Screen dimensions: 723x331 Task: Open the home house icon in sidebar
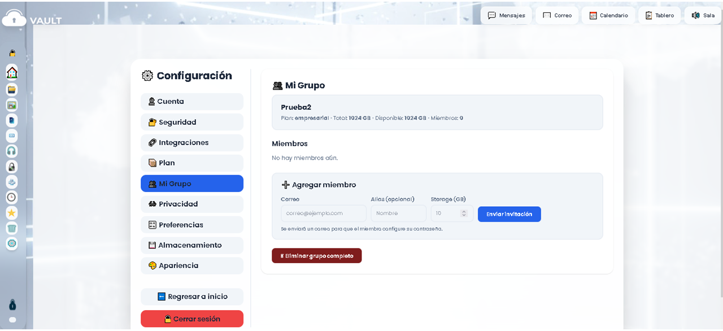click(12, 72)
